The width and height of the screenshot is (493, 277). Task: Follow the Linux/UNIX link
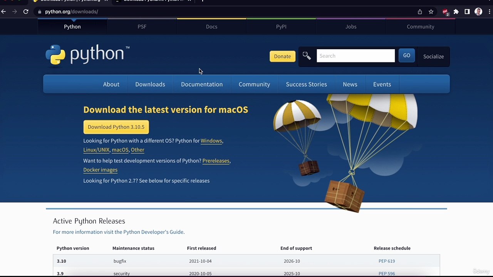(96, 150)
